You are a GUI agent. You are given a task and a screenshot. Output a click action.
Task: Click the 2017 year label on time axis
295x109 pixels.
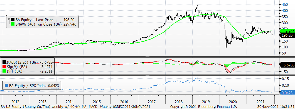pos(152,102)
